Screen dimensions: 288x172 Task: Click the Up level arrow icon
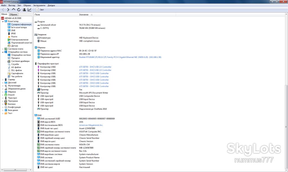point(13,10)
